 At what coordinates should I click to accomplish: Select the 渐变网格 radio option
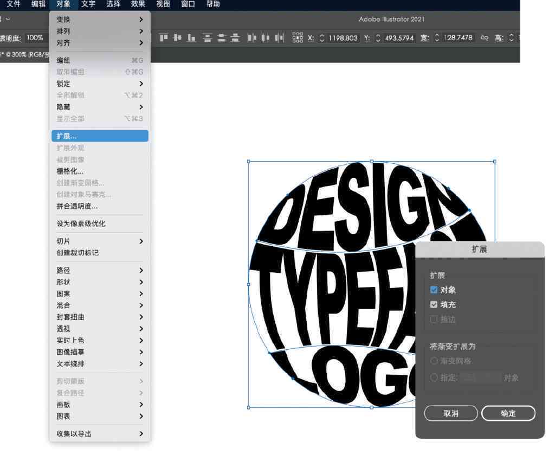pos(434,361)
